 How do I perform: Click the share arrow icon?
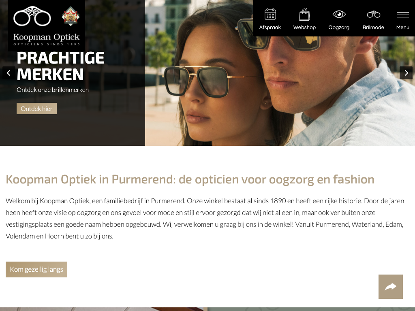tap(390, 287)
